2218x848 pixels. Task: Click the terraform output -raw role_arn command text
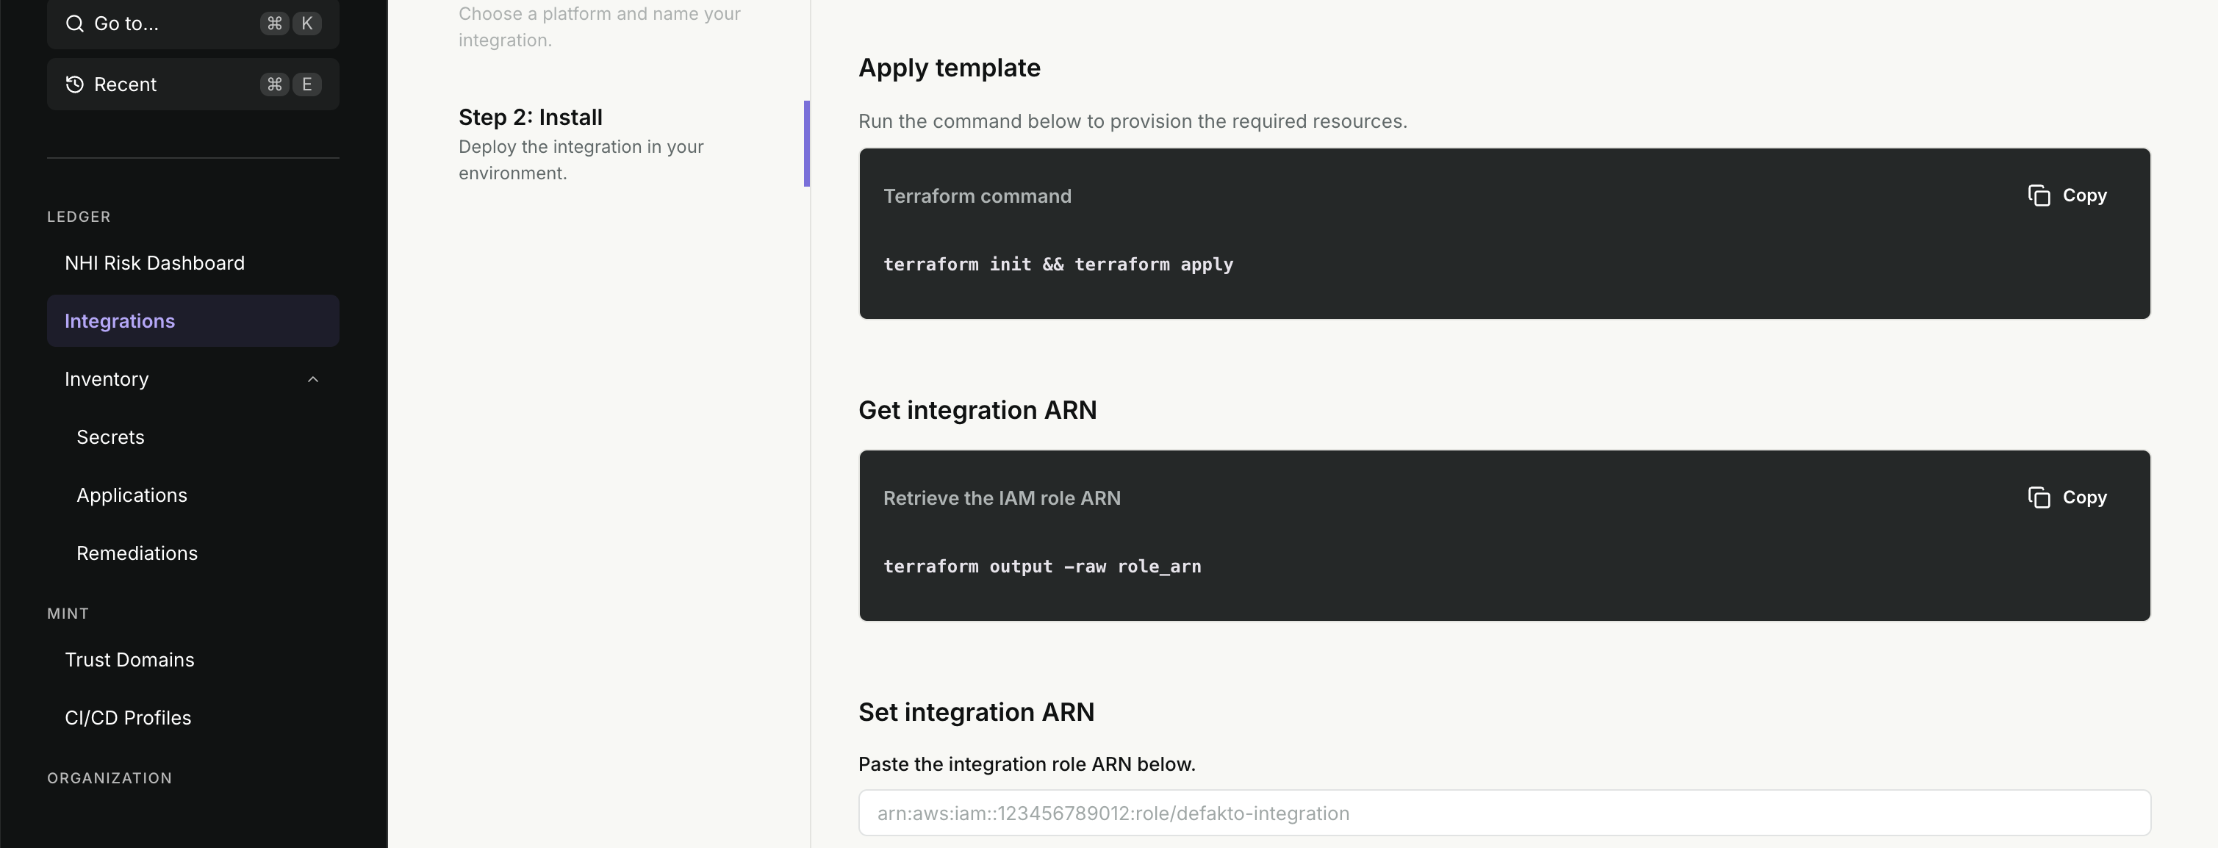(x=1042, y=567)
